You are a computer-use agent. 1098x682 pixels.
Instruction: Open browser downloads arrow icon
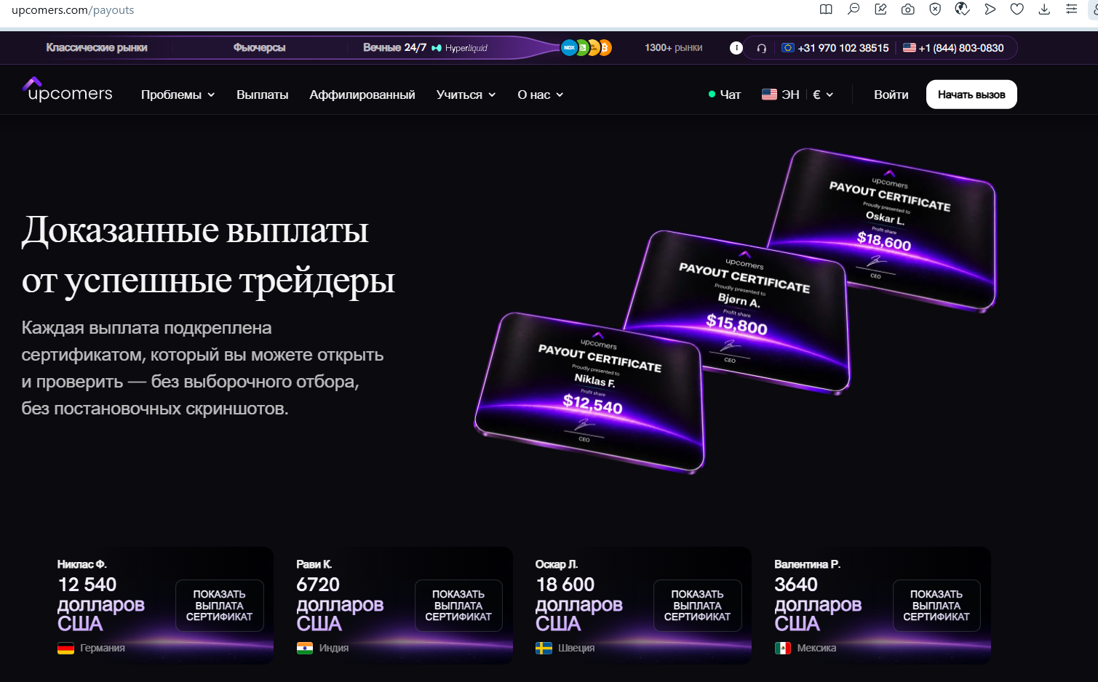coord(1044,9)
